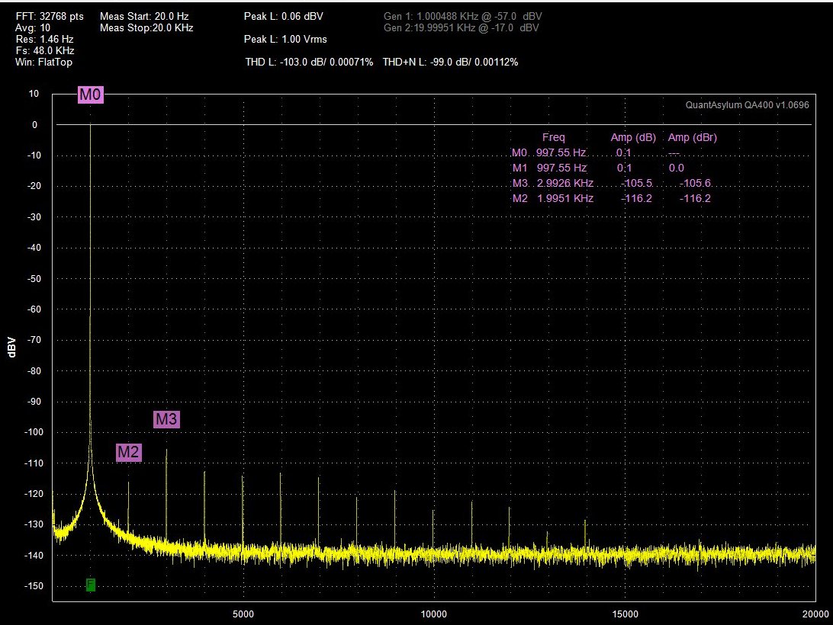The image size is (833, 625).
Task: Click the 20000 frequency axis label
Action: (815, 614)
